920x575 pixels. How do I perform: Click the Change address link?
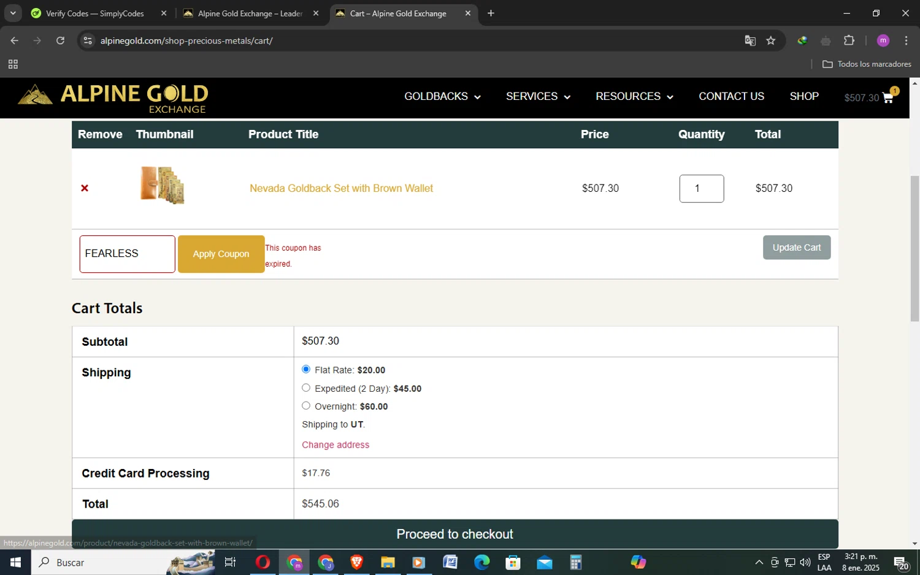tap(335, 445)
